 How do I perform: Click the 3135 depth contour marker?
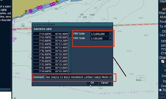(x=141, y=78)
